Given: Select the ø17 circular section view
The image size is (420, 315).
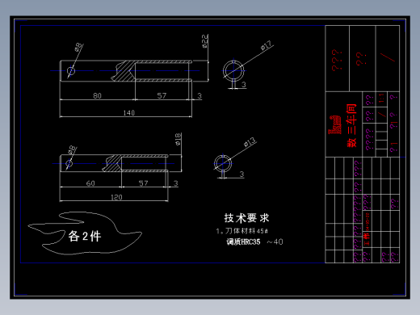Looking at the screenshot, I should 233,71.
